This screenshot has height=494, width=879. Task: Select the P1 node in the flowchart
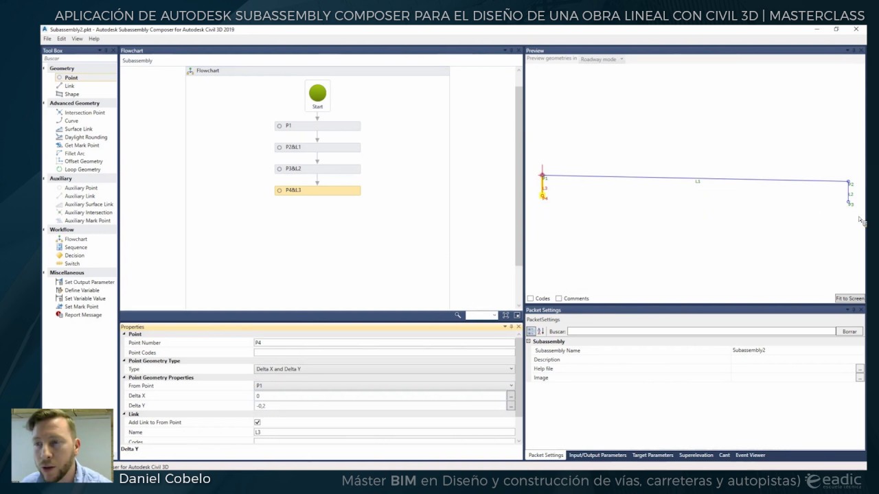(x=317, y=126)
